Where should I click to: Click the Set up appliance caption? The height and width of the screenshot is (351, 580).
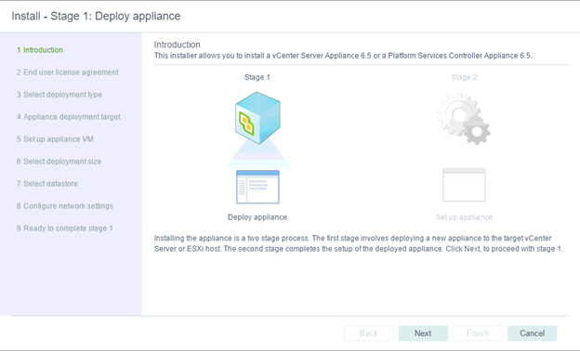click(x=464, y=217)
